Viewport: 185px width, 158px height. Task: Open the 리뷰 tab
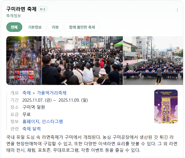click(55, 27)
